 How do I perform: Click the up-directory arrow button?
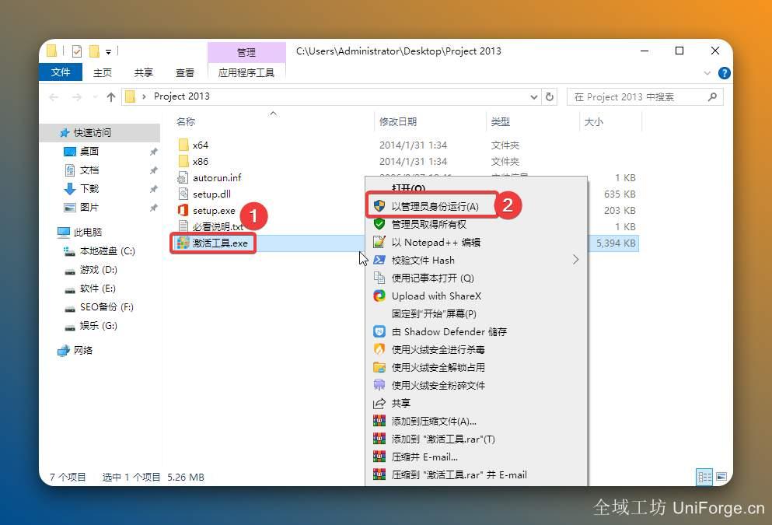(110, 97)
